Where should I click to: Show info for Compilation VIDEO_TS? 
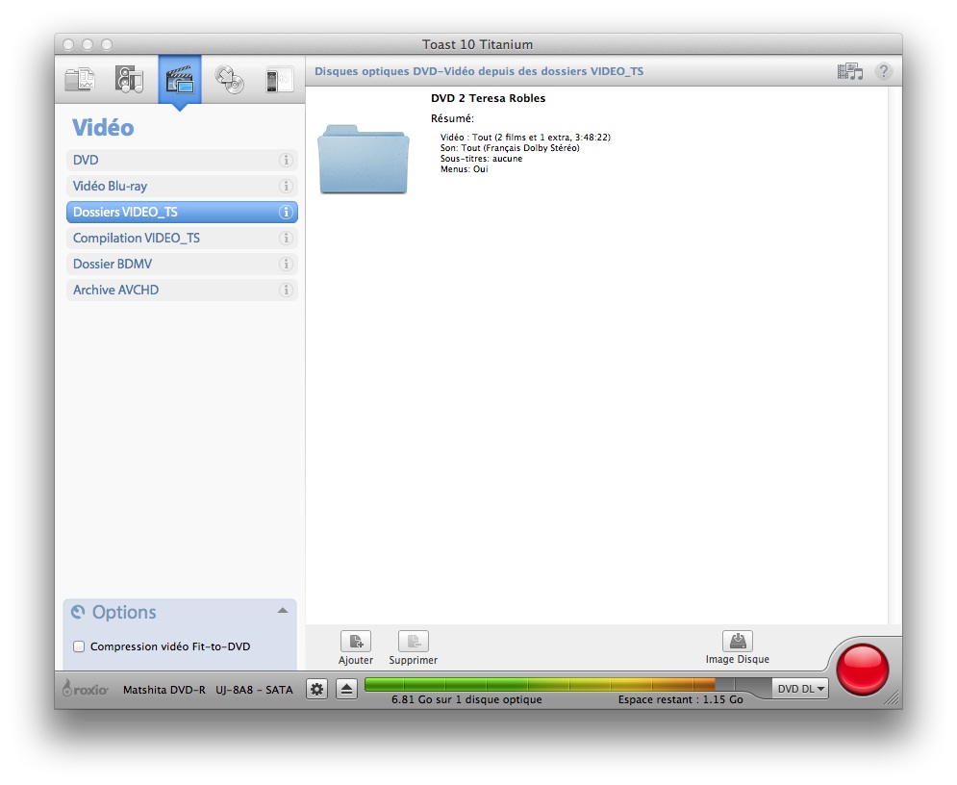click(x=286, y=238)
